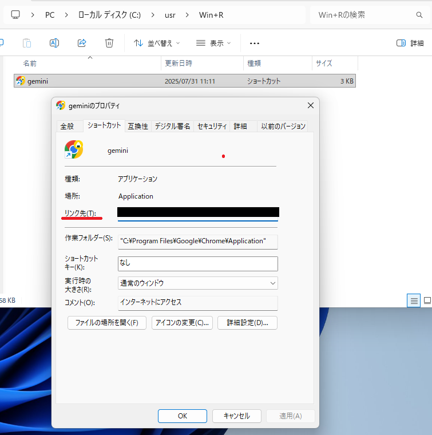Open the 実行時の大きさ combo box
The width and height of the screenshot is (432, 435).
(197, 283)
